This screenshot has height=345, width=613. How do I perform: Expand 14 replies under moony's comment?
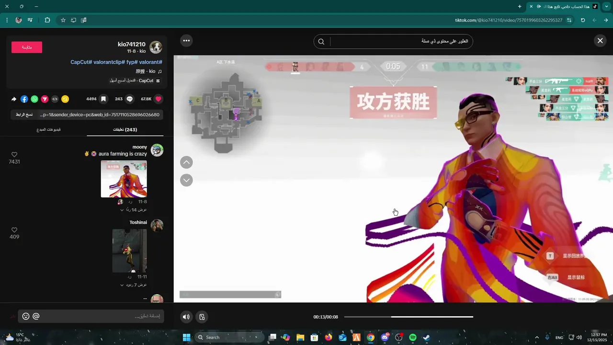click(133, 210)
